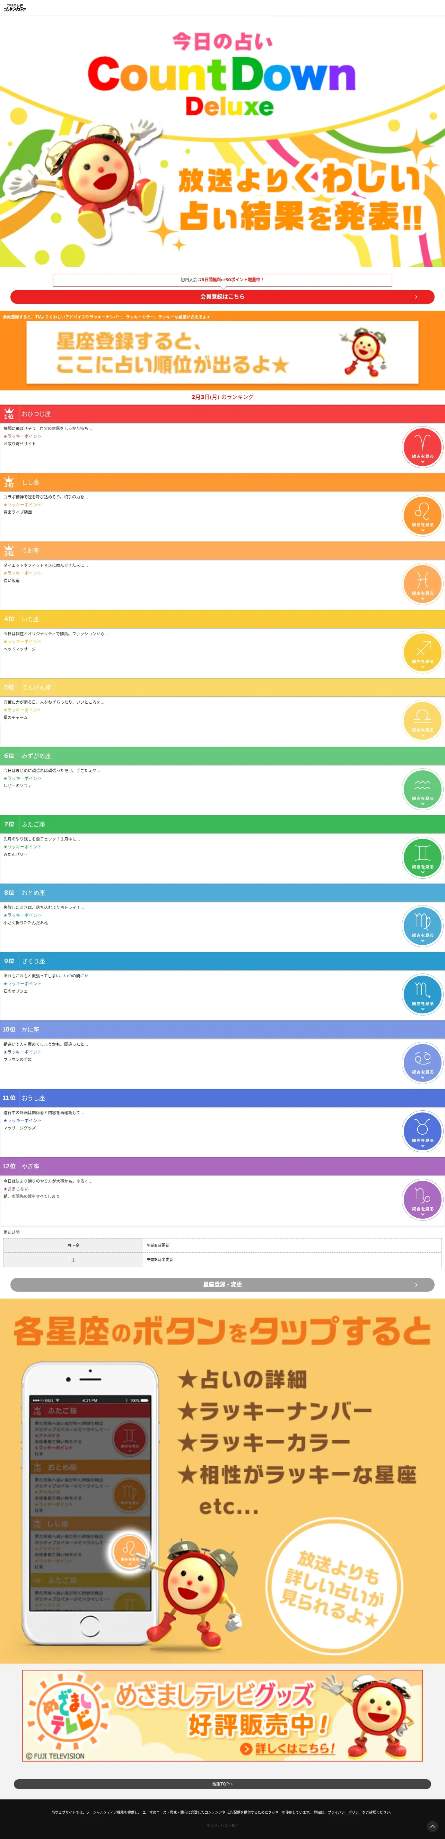Image resolution: width=445 pixels, height=1839 pixels.
Task: Open the プライバシーポリシー link
Action: pyautogui.click(x=344, y=1812)
